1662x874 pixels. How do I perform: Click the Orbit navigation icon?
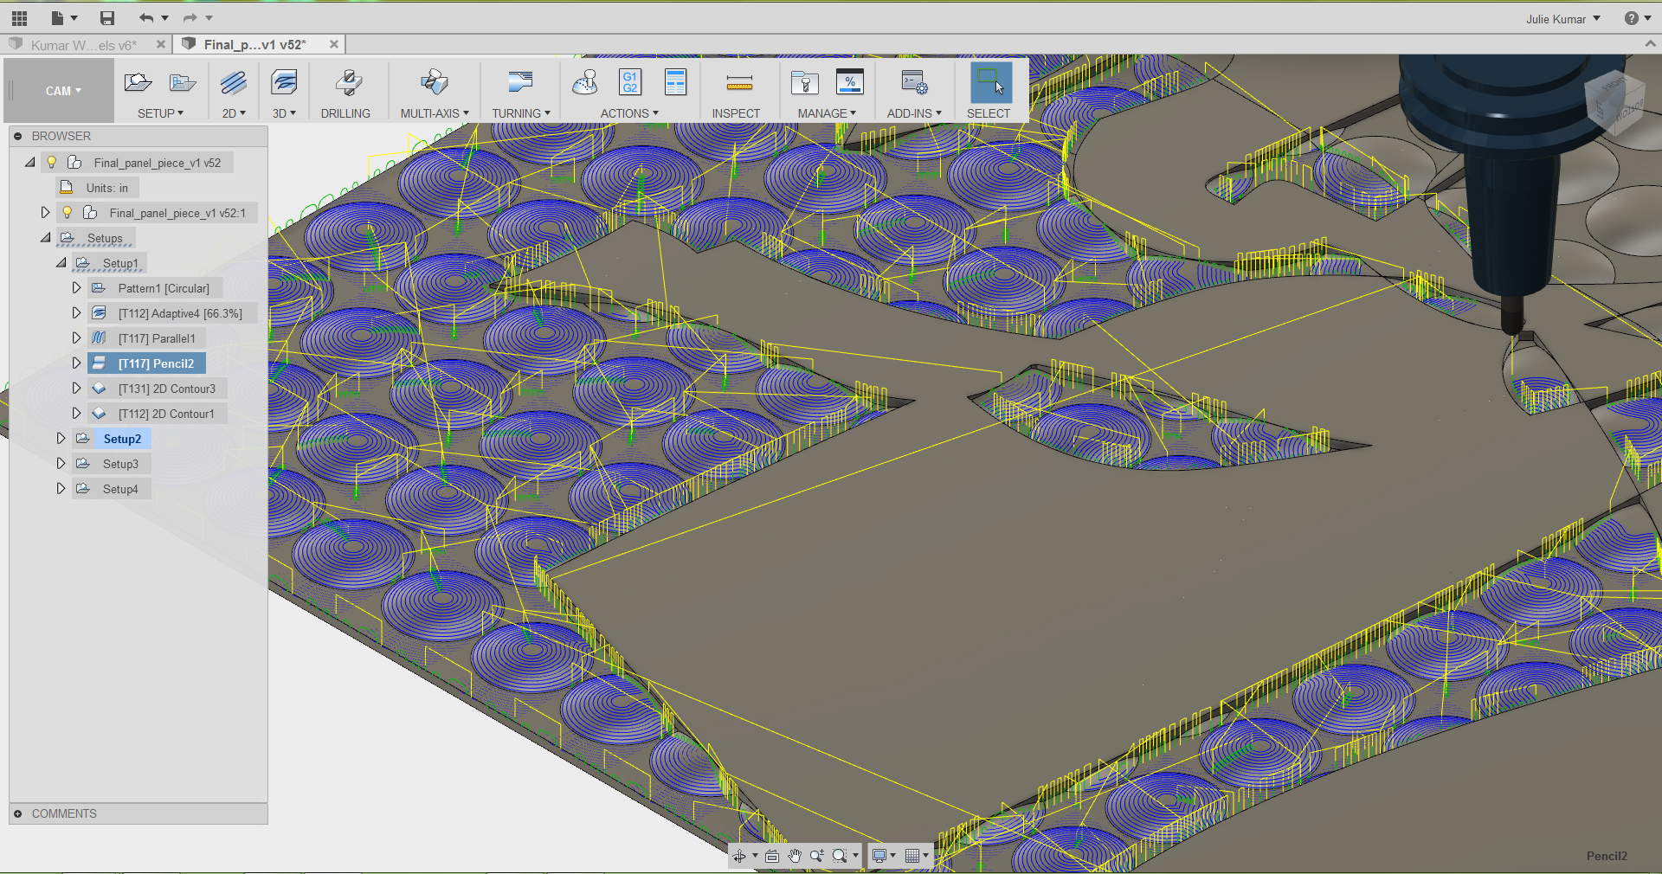739,856
